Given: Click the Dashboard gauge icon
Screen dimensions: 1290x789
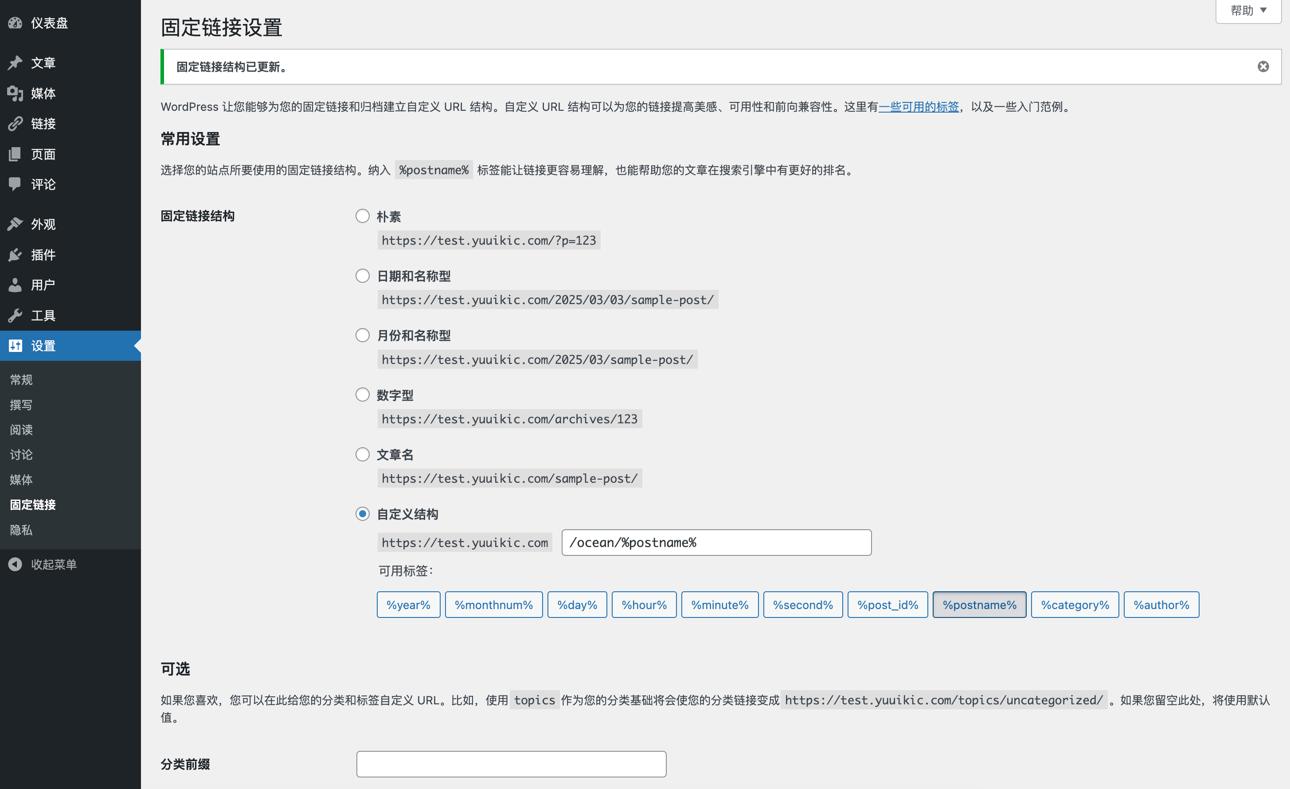Looking at the screenshot, I should click(x=15, y=23).
